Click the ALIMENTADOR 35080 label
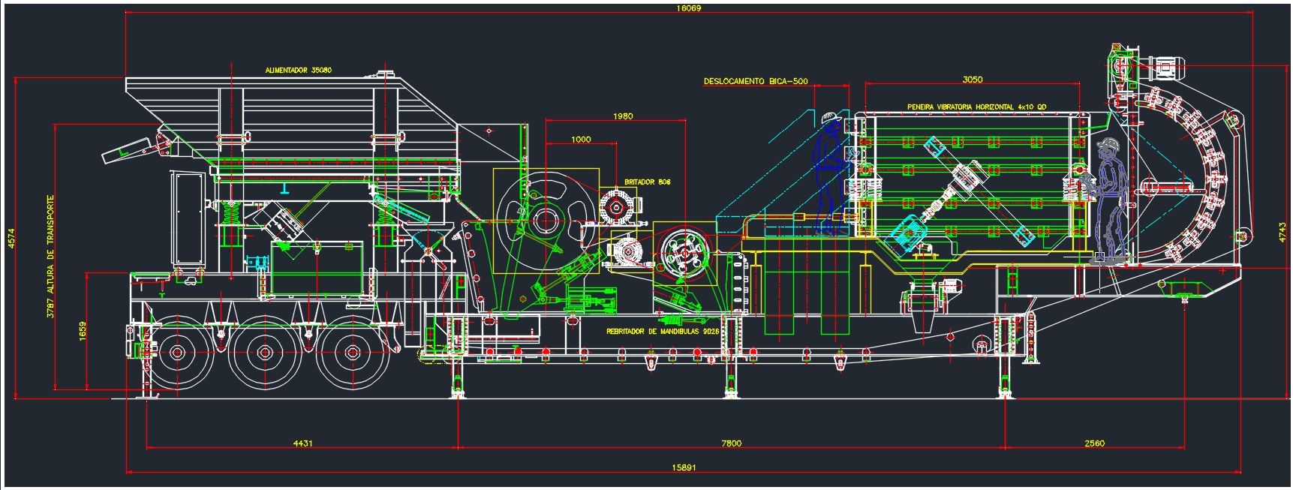The image size is (1293, 490). [x=298, y=71]
